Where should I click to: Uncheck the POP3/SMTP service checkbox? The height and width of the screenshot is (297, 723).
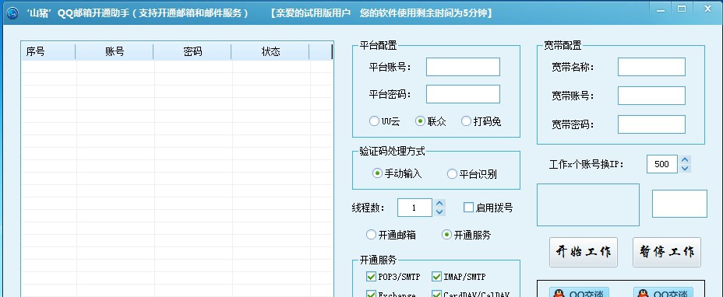pos(371,277)
